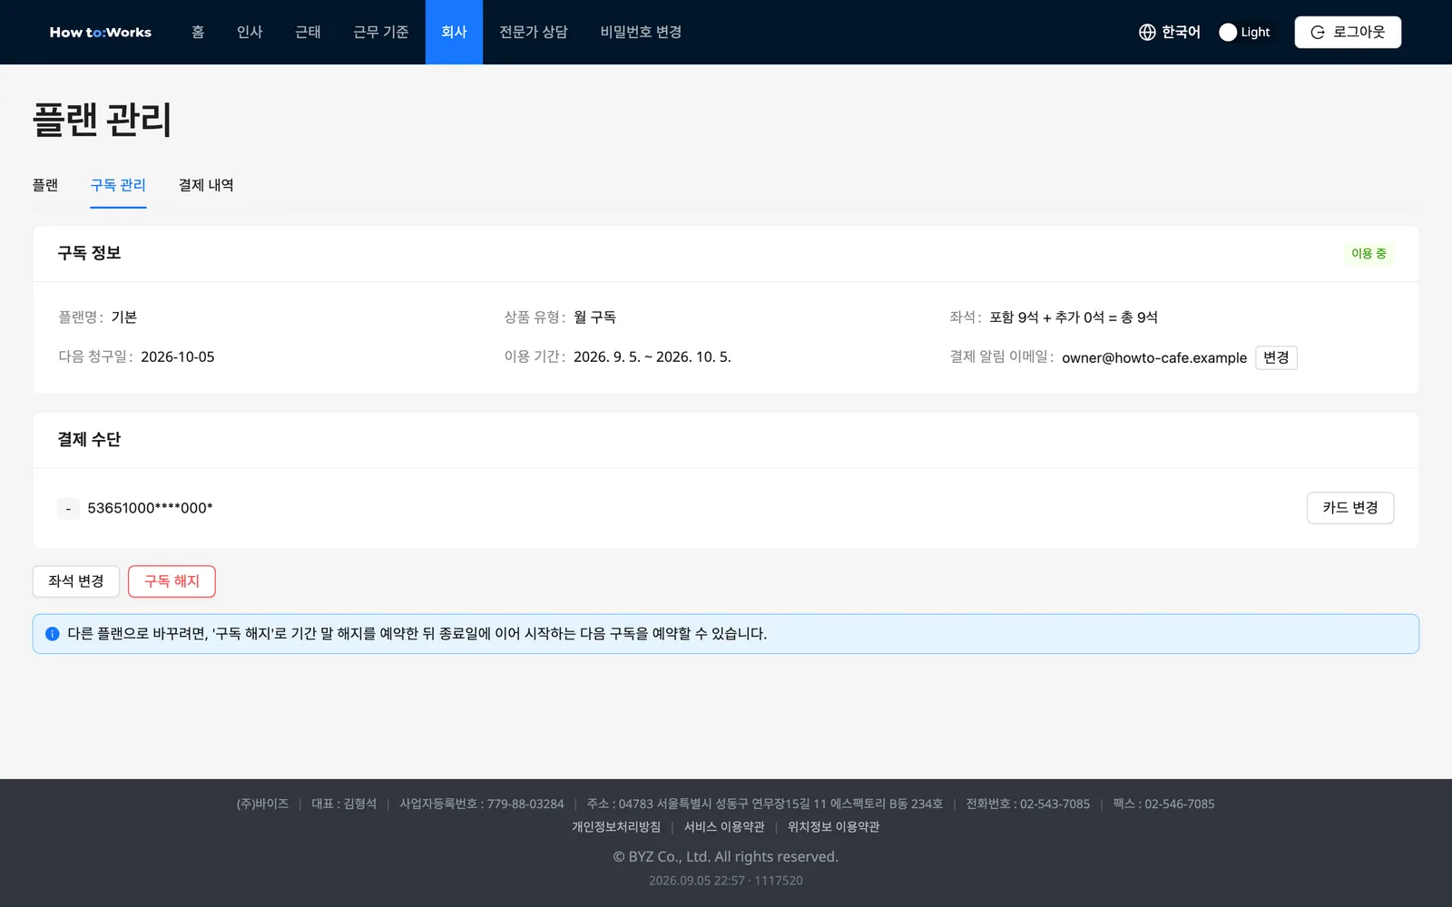Open the 근태 menu
This screenshot has height=907, width=1452.
(x=308, y=32)
